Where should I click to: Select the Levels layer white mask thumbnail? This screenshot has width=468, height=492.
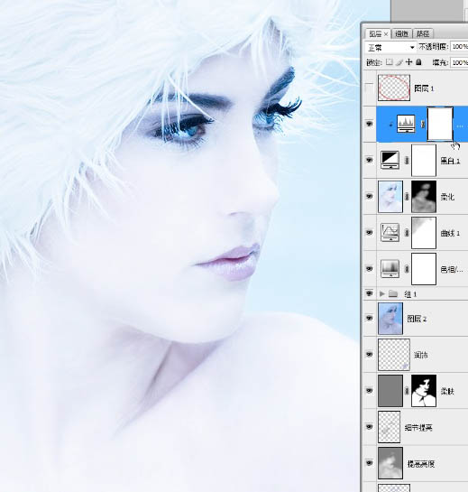click(x=440, y=124)
